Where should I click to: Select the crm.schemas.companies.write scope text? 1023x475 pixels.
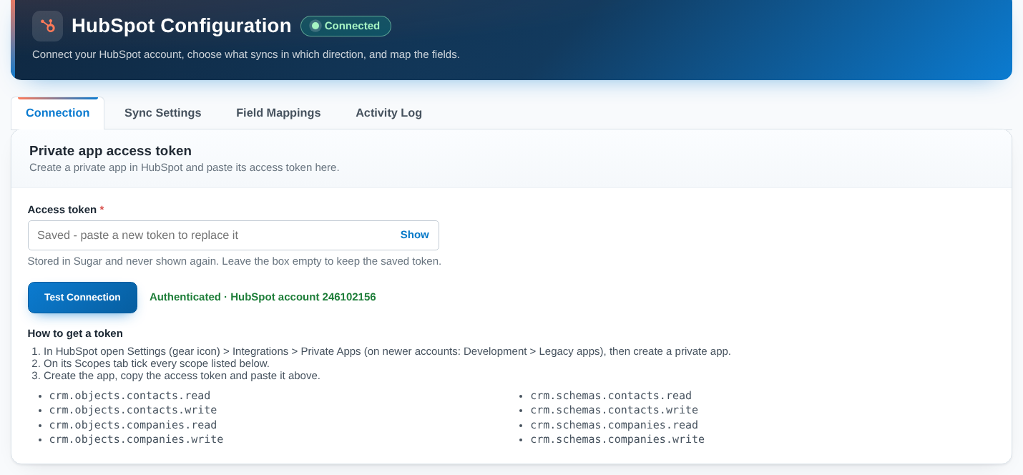[x=617, y=439]
